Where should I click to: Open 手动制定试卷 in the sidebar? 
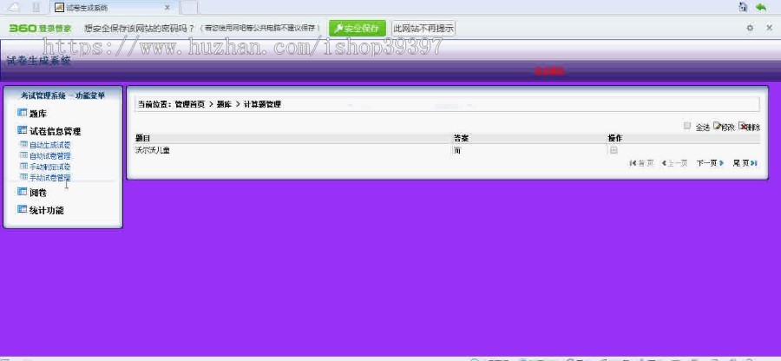coord(49,167)
